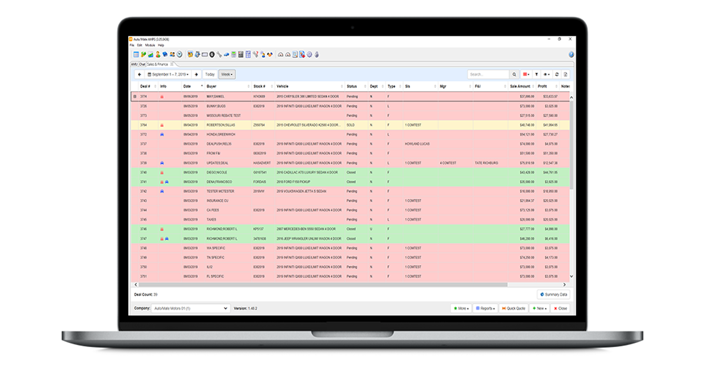This screenshot has height=370, width=705.
Task: Click the Close button at bottom right
Action: point(560,308)
